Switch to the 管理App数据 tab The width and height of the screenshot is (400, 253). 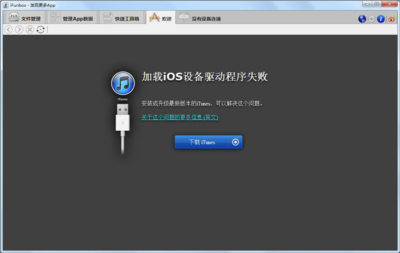tap(72, 18)
